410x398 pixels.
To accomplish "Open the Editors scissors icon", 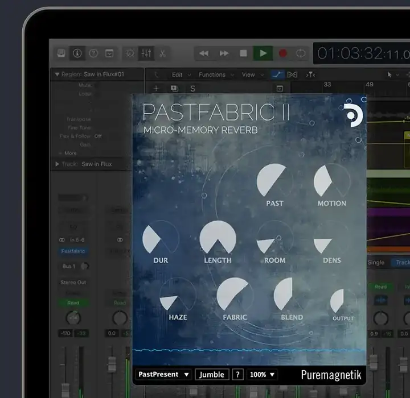I will pyautogui.click(x=162, y=53).
